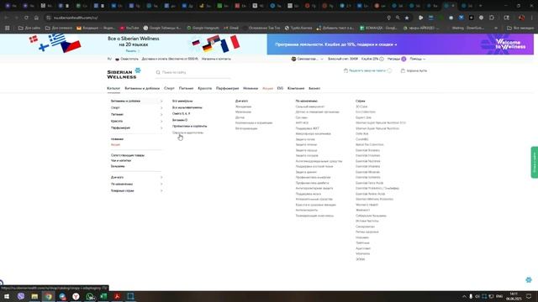The height and width of the screenshot is (302, 538).
Task: Select Компания in the top navigation bar
Action: tap(296, 88)
